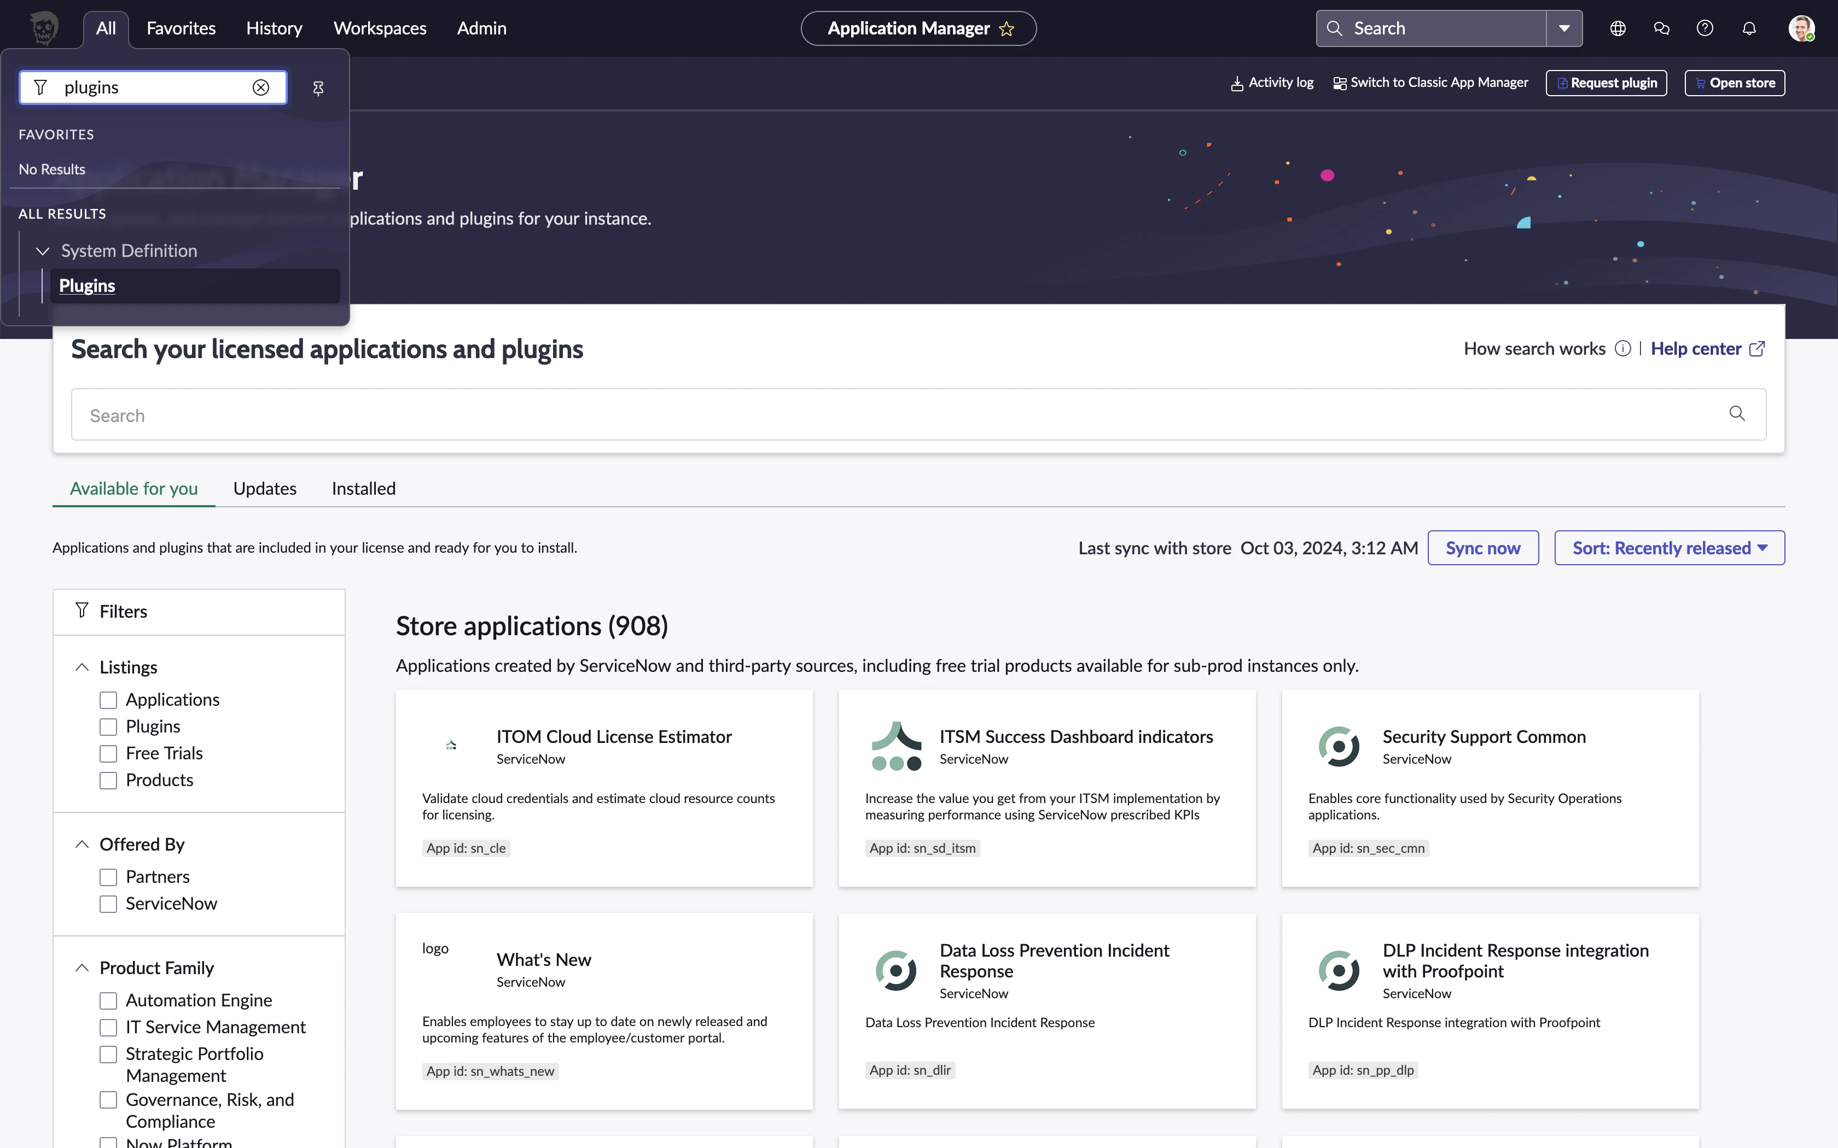Click the App id: sn_sd_itsm tag
Screen dimensions: 1838x1148
(x=922, y=848)
